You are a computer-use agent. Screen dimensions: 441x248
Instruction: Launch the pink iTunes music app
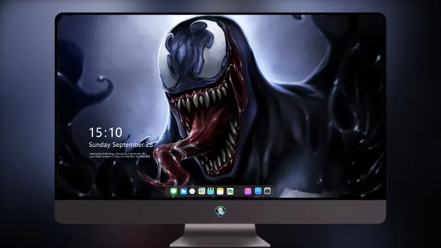coord(248,191)
